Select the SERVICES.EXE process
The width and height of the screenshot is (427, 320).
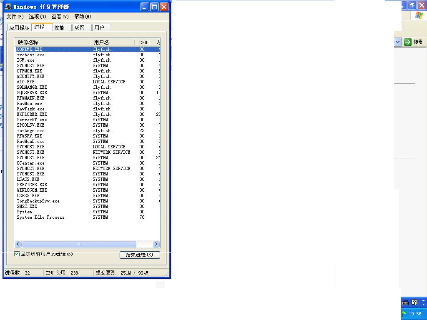(32, 185)
